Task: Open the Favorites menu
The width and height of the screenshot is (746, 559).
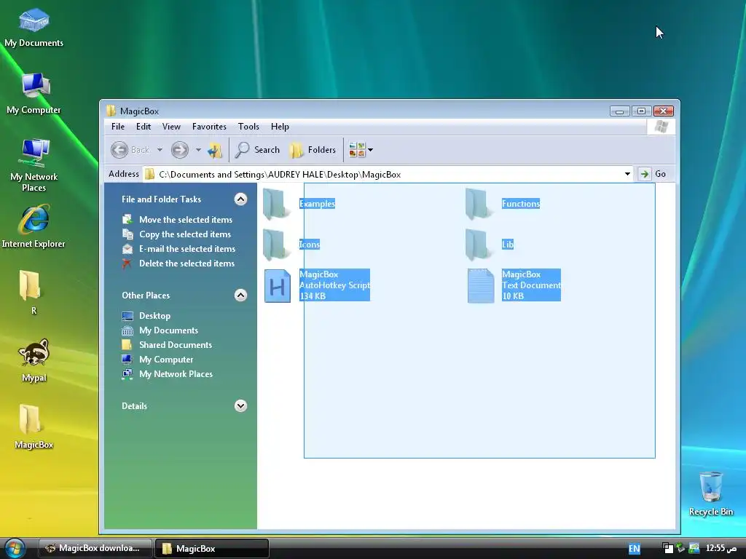Action: (x=209, y=127)
